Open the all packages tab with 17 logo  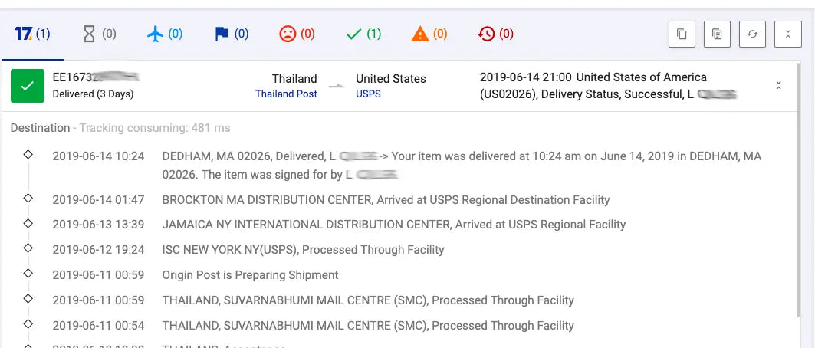click(32, 34)
